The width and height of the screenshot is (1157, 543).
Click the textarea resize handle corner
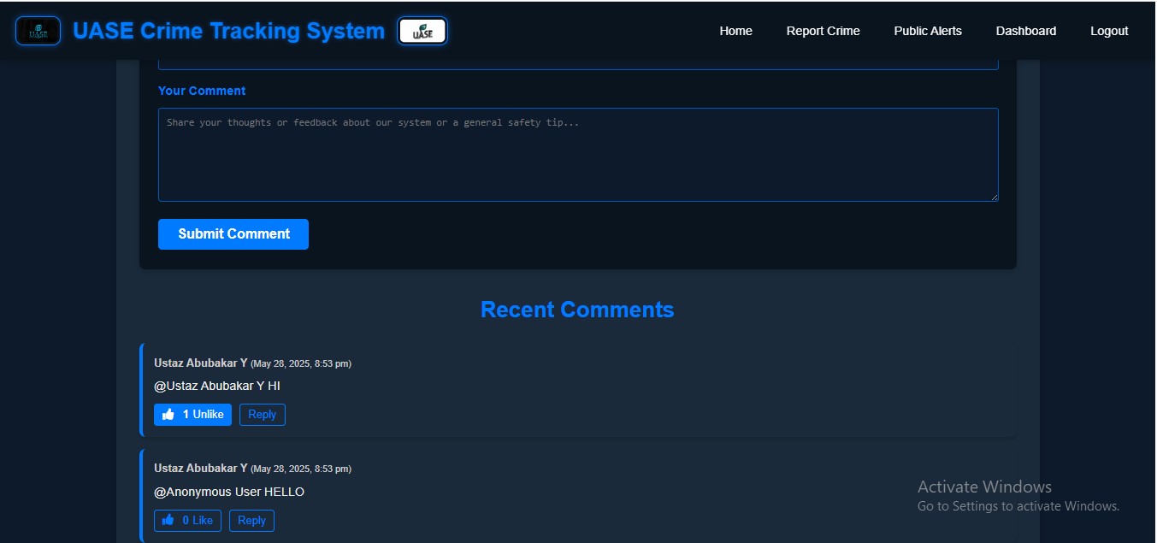995,198
